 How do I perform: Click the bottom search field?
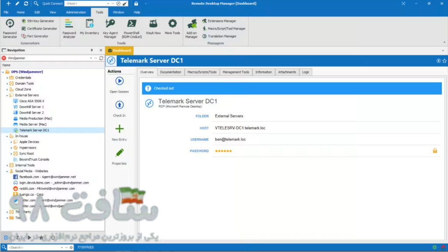(34, 248)
